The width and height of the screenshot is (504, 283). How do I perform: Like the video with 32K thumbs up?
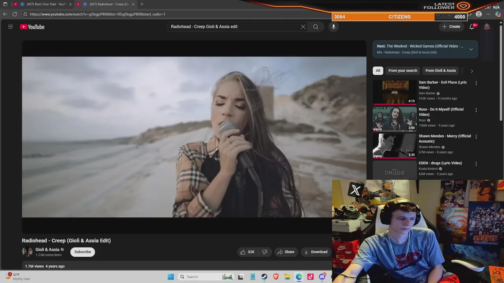(x=247, y=252)
